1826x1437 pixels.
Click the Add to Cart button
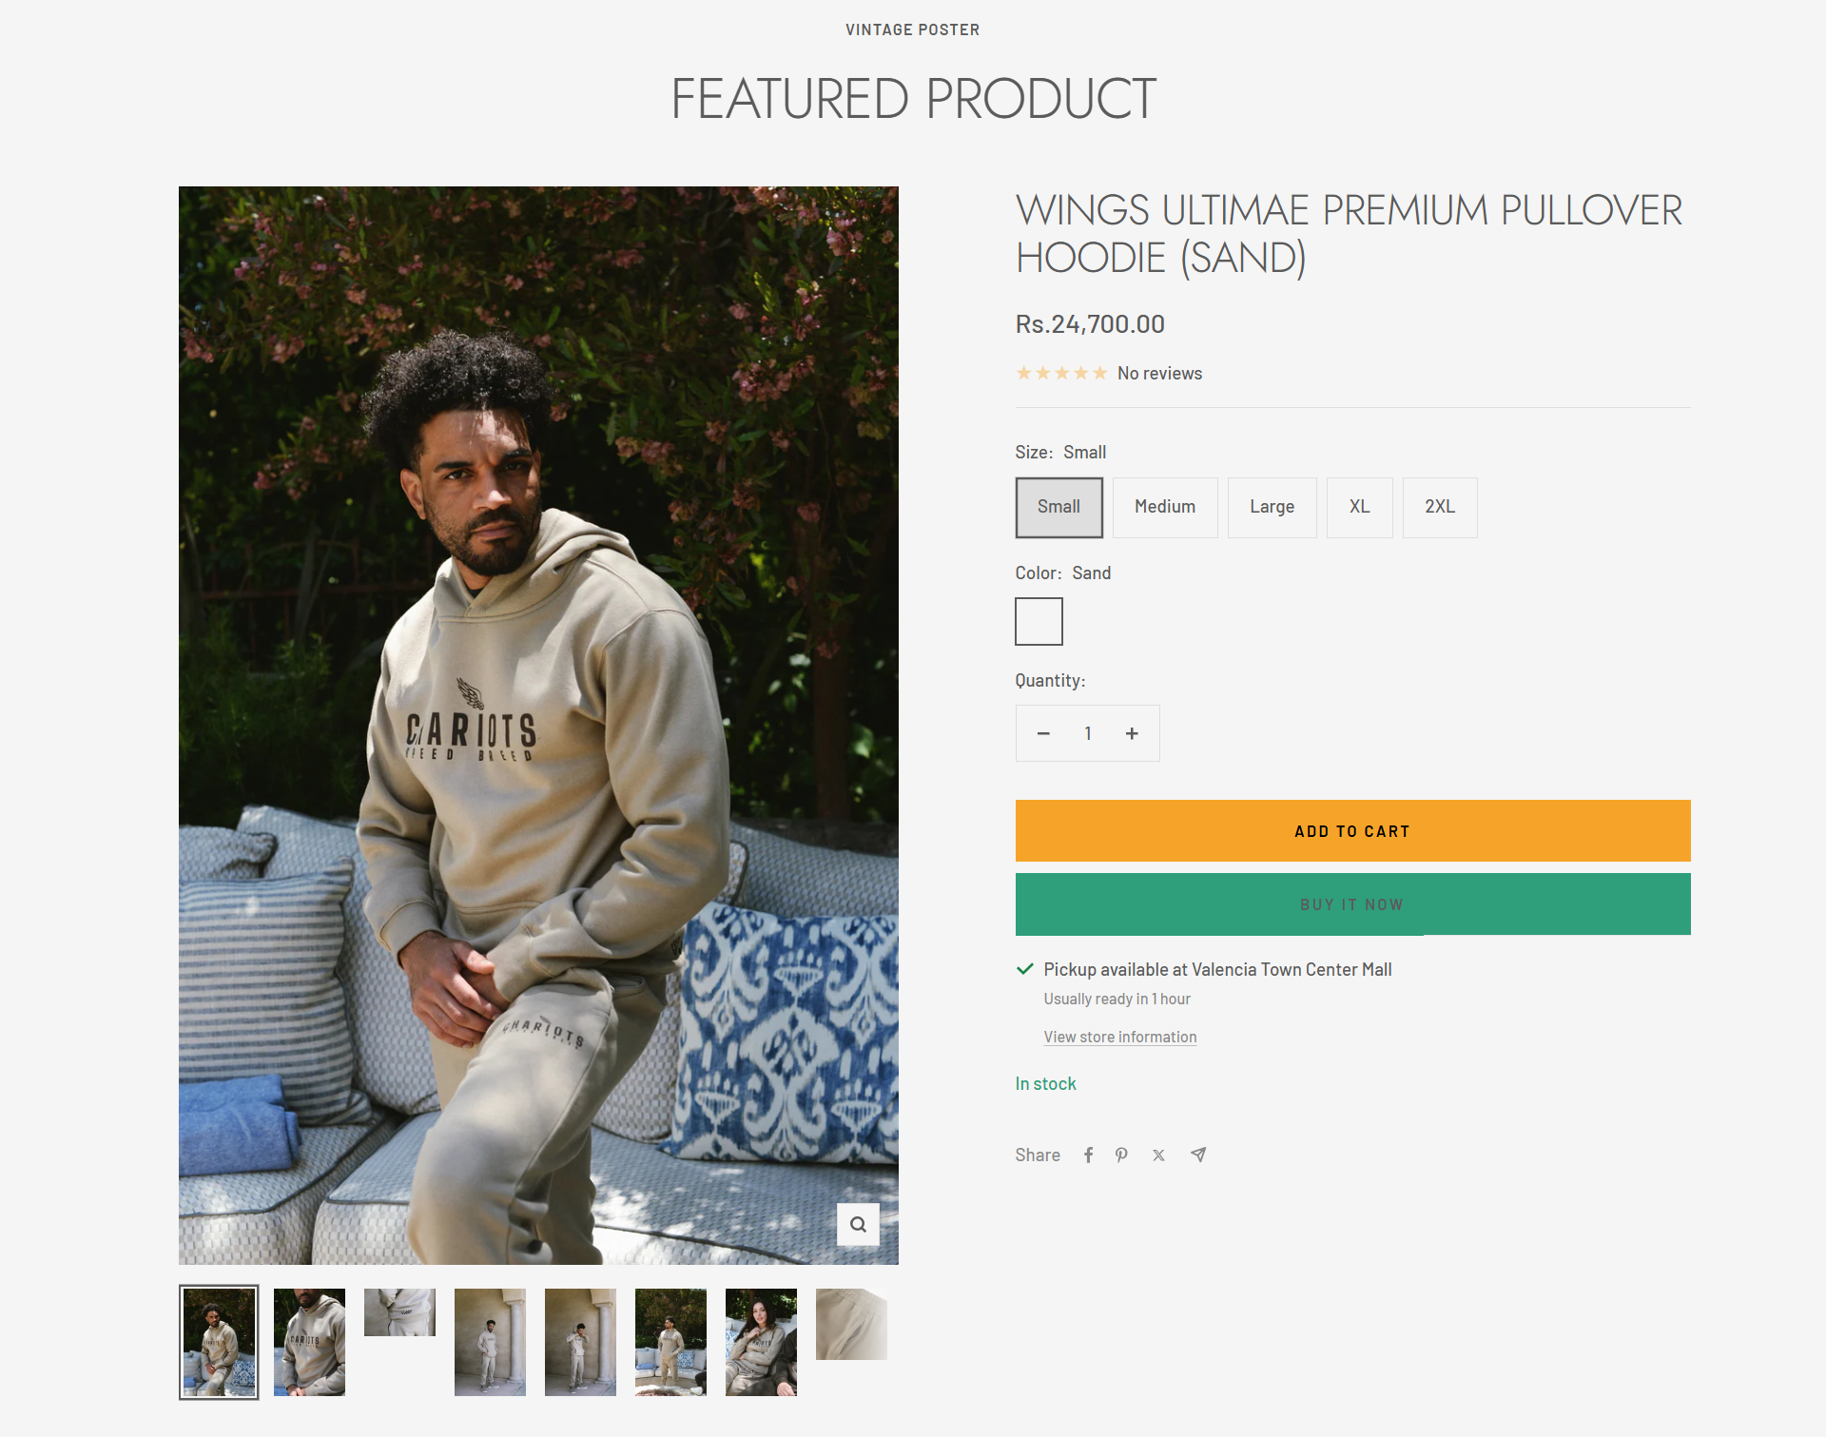click(1352, 830)
